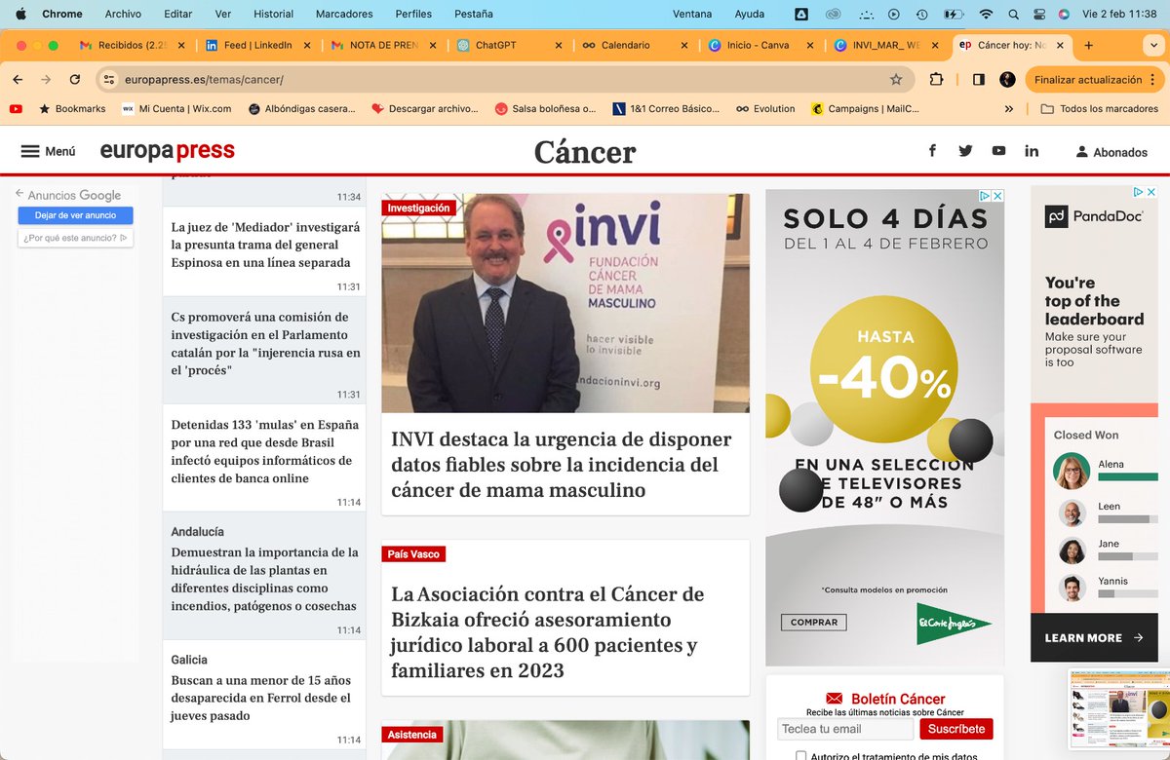Open the YouTube bookmark icon
This screenshot has width=1170, height=760.
point(16,109)
